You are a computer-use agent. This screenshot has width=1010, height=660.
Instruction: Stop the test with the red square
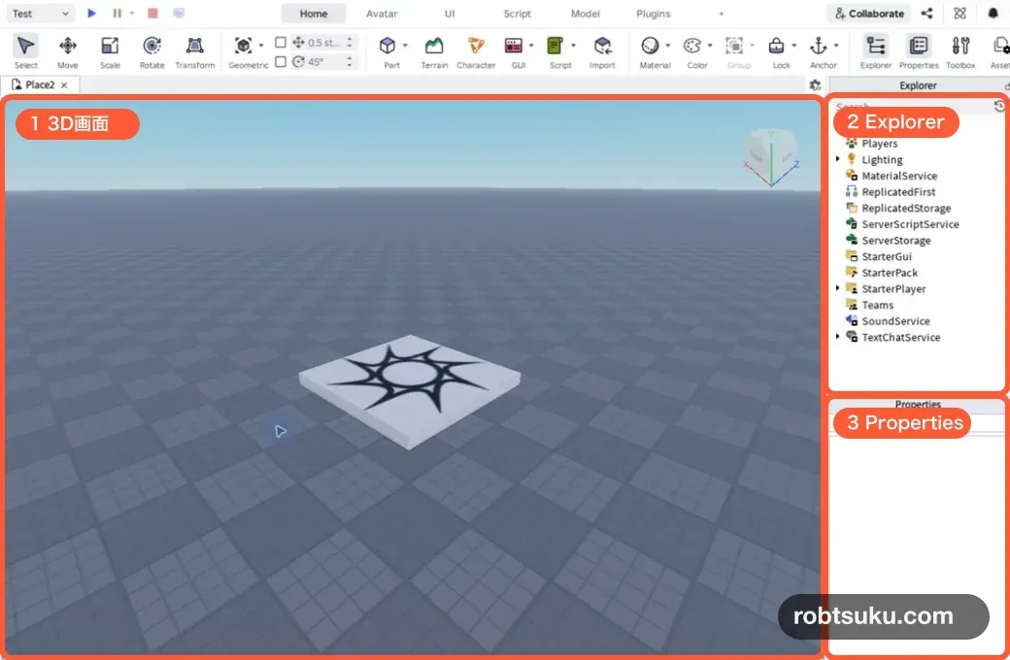pos(152,13)
